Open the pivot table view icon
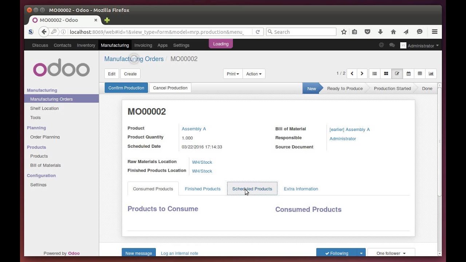466x262 pixels. point(420,74)
